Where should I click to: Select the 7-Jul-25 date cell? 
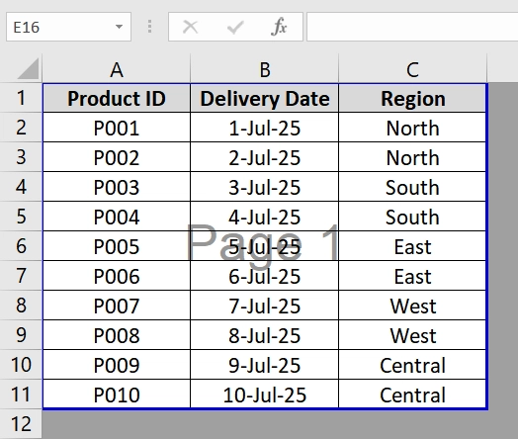pos(265,306)
